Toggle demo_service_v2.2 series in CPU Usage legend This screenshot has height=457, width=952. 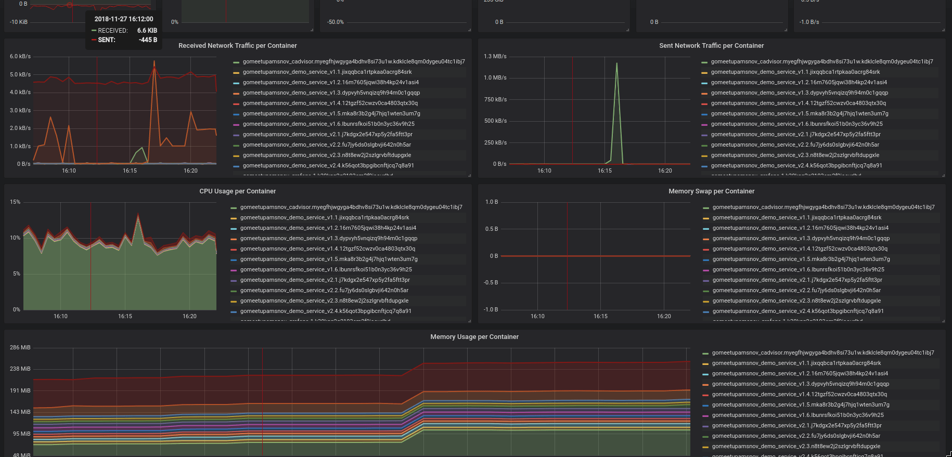[x=324, y=290]
